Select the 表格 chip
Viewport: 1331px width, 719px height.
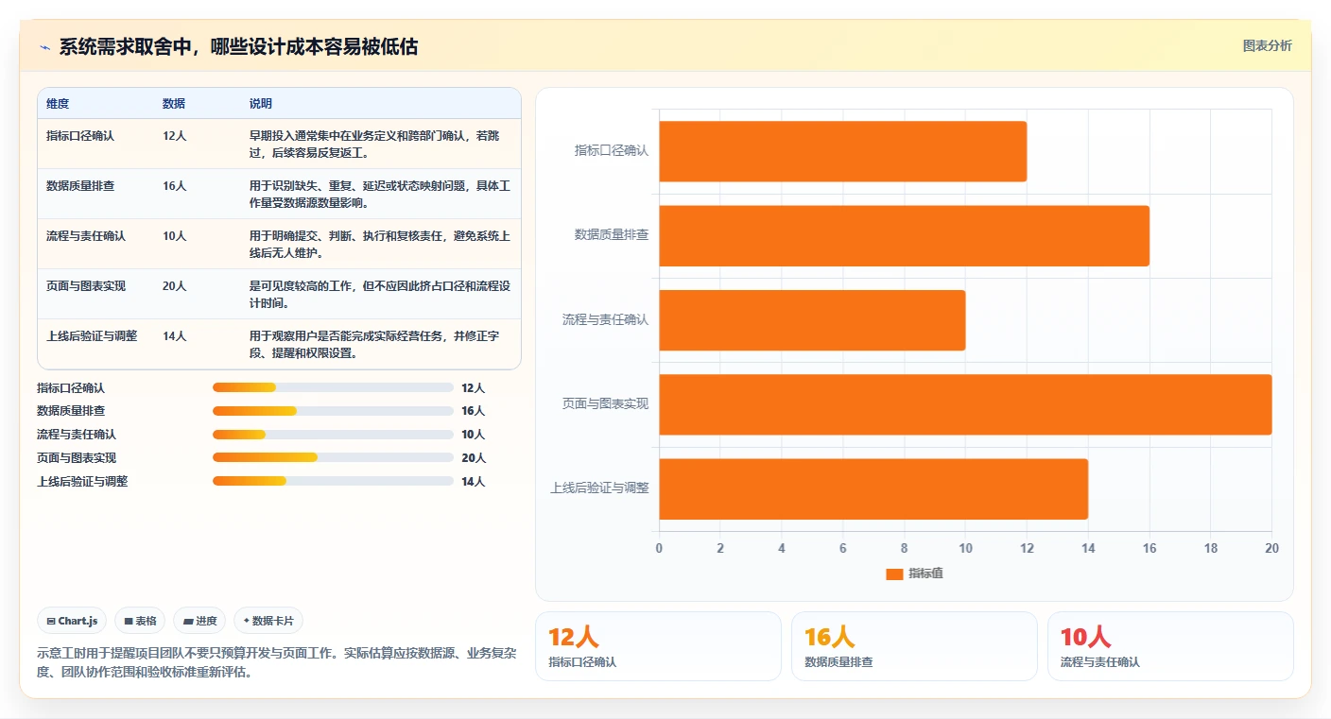click(x=140, y=621)
